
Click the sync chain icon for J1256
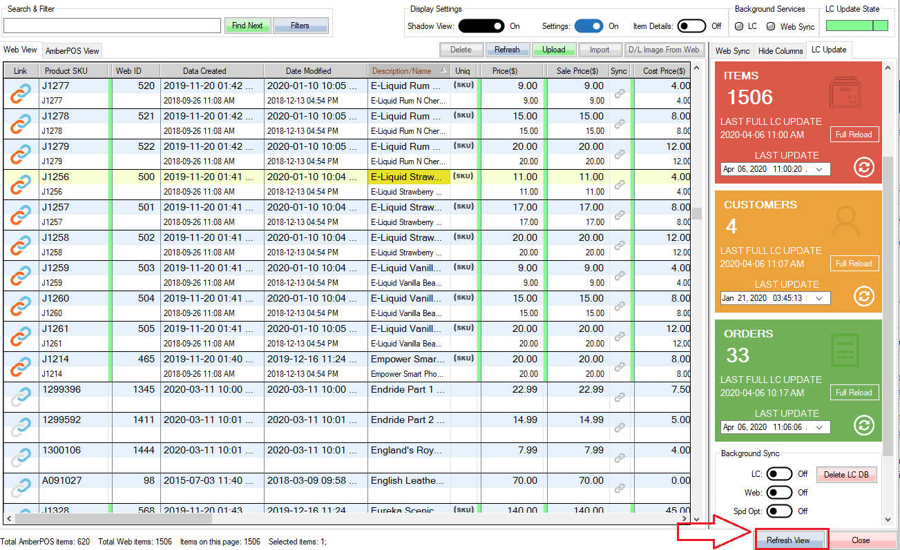pyautogui.click(x=620, y=185)
